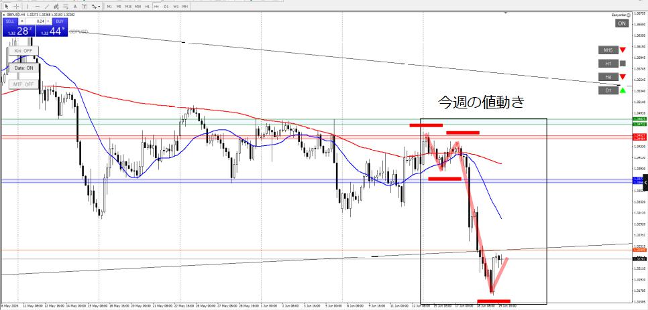Image resolution: width=648 pixels, height=310 pixels.
Task: Switch chart to H1 timeframe in toolbar
Action: pyautogui.click(x=147, y=6)
